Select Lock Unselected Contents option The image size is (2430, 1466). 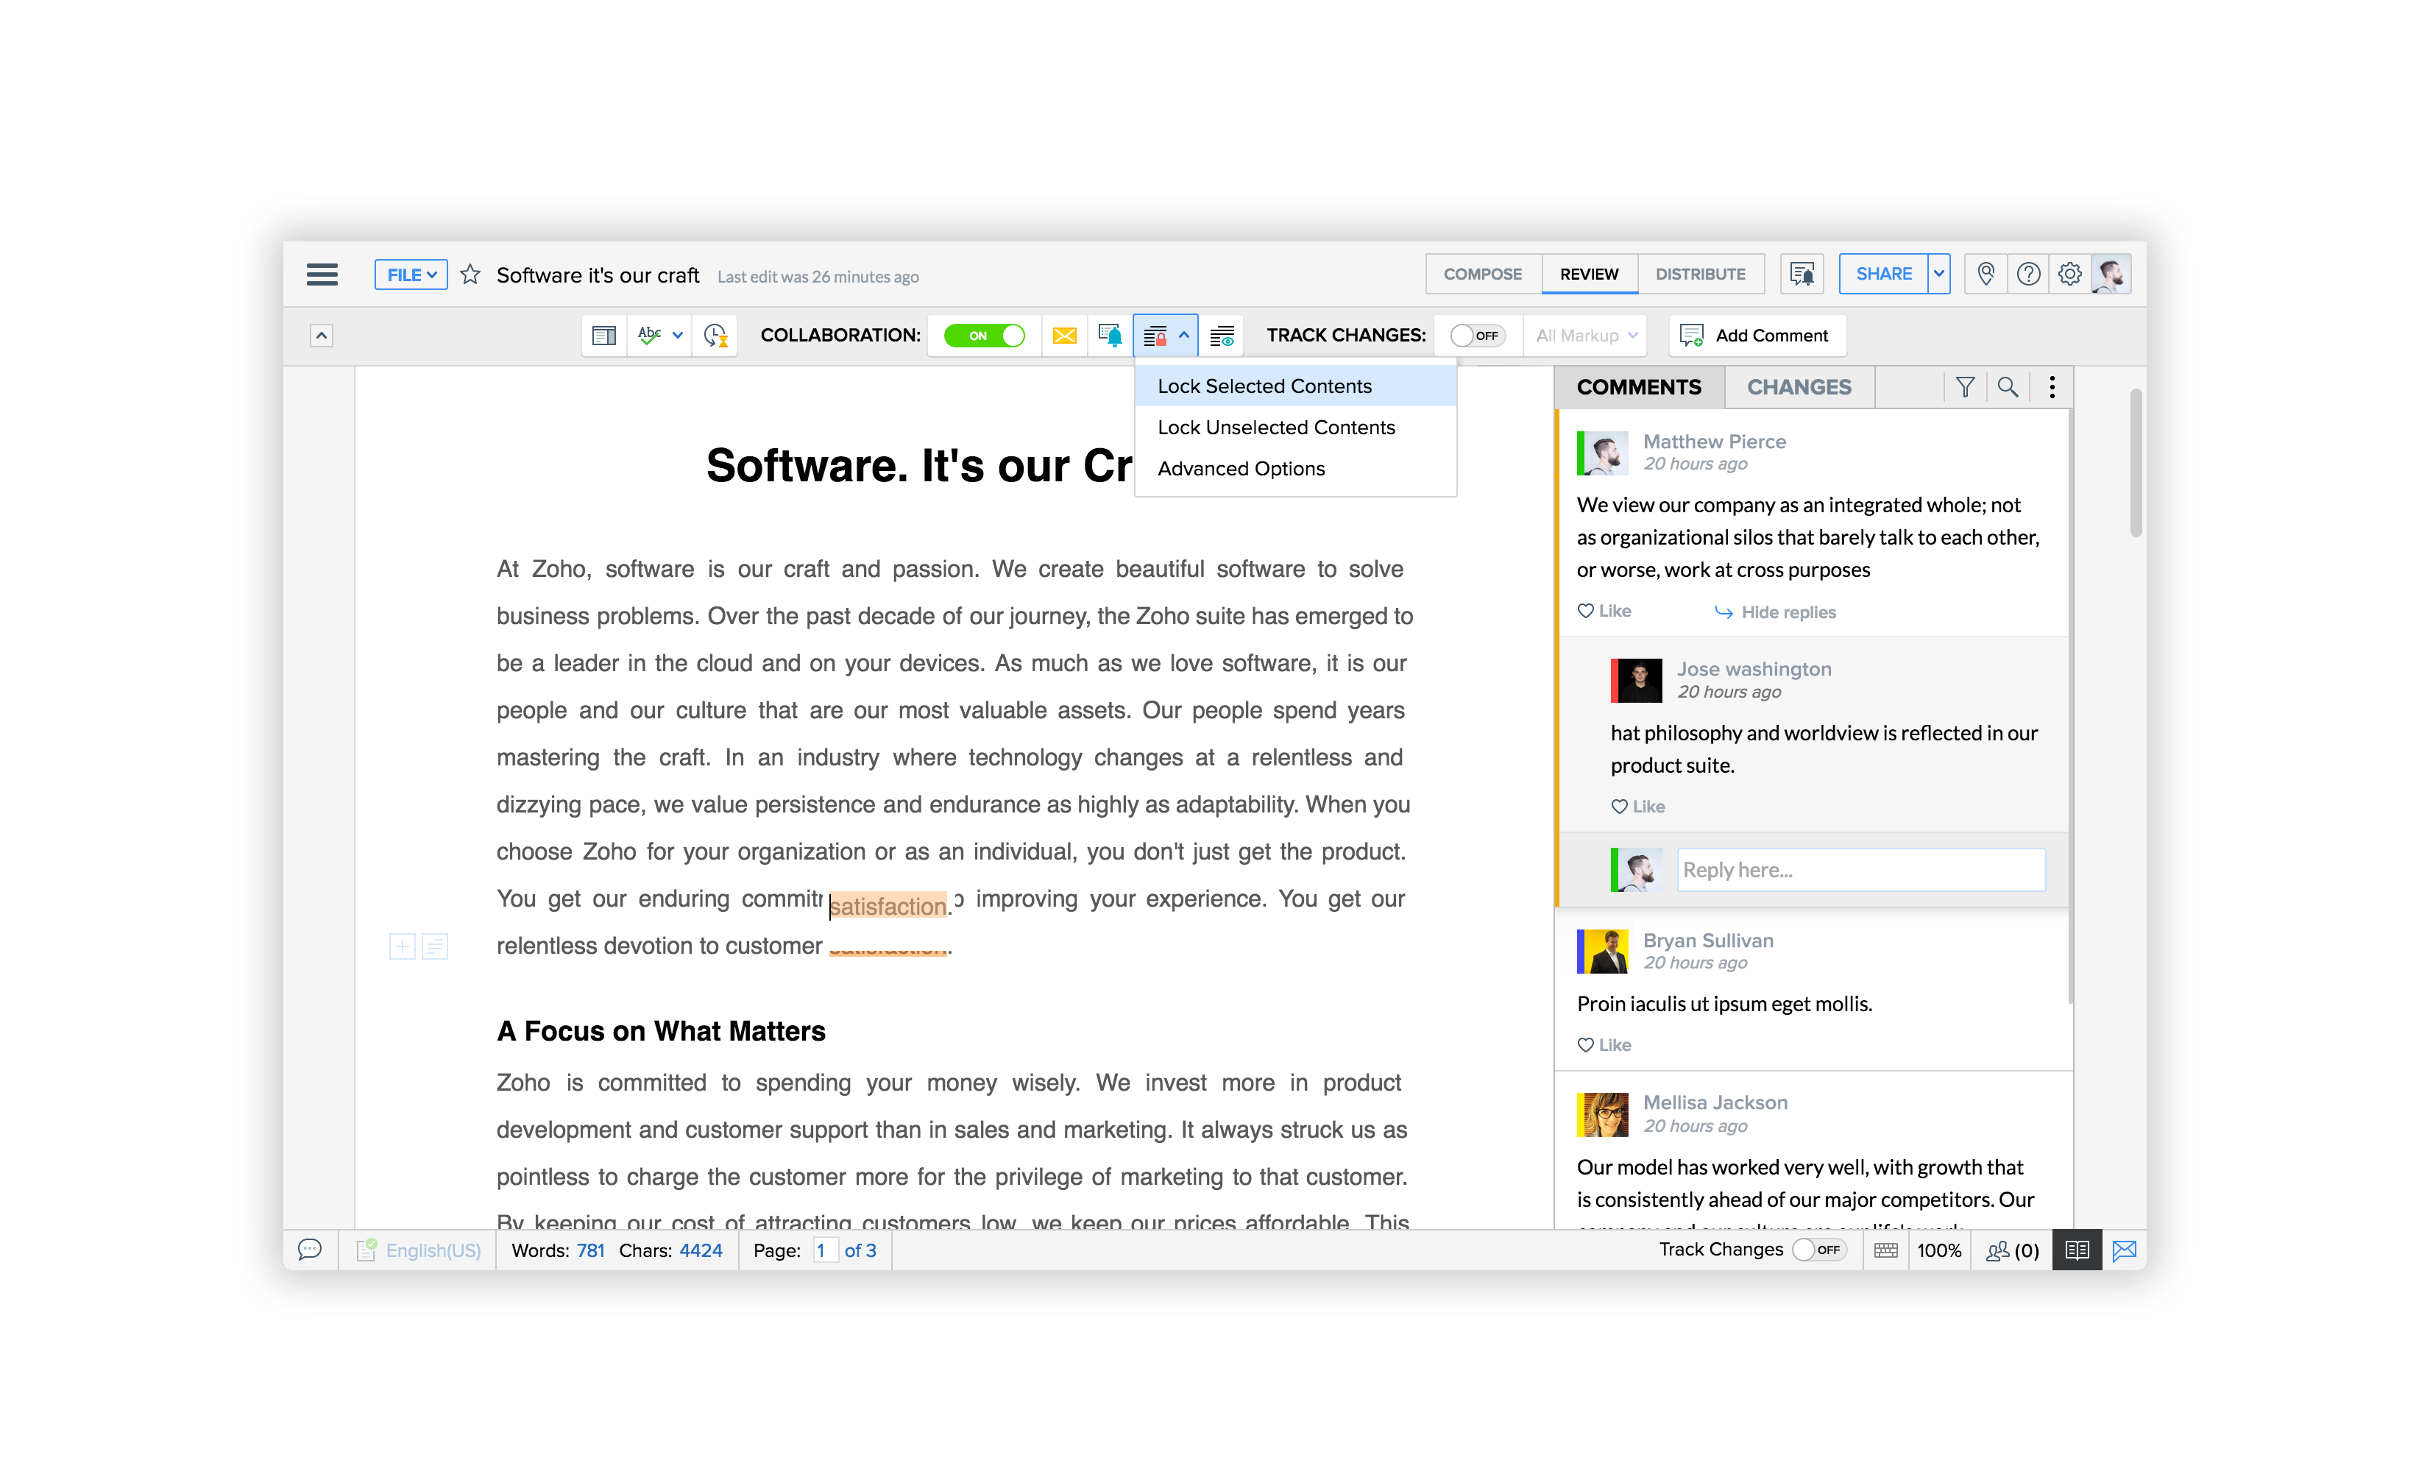[1275, 427]
